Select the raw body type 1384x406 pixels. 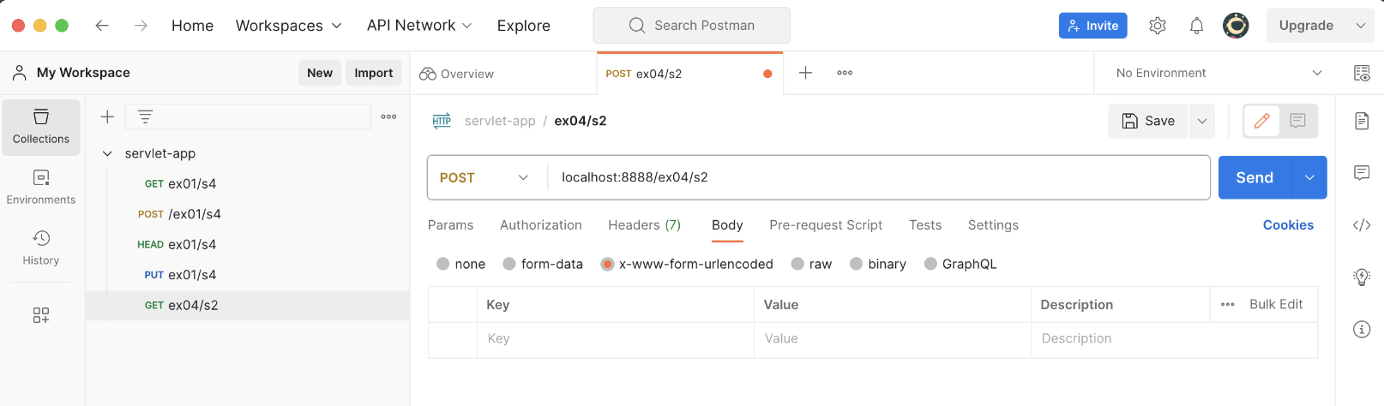[811, 264]
